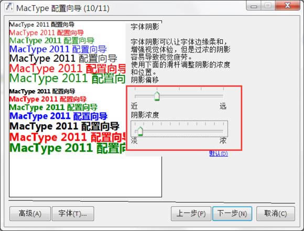The height and width of the screenshot is (231, 304).
Task: Click the large bold green preview text line
Action: click(x=68, y=148)
